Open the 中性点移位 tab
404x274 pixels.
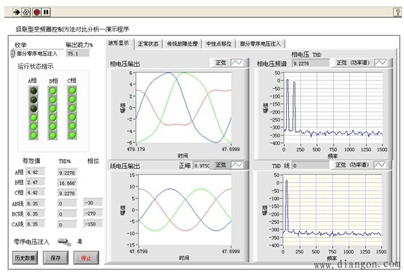[219, 44]
